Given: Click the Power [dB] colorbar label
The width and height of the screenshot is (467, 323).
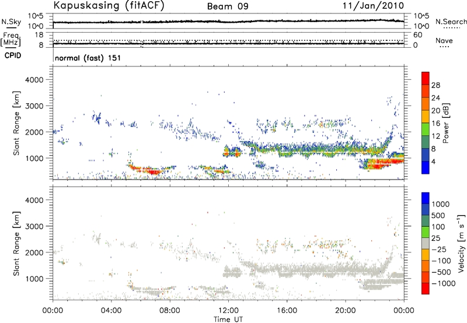Looking at the screenshot, I should coord(445,123).
